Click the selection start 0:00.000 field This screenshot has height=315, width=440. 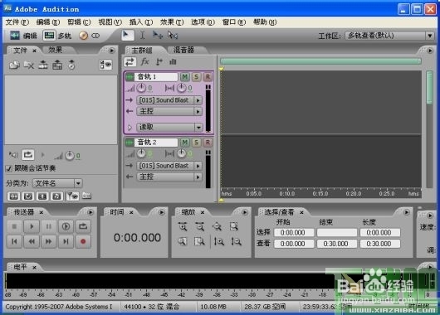(294, 232)
